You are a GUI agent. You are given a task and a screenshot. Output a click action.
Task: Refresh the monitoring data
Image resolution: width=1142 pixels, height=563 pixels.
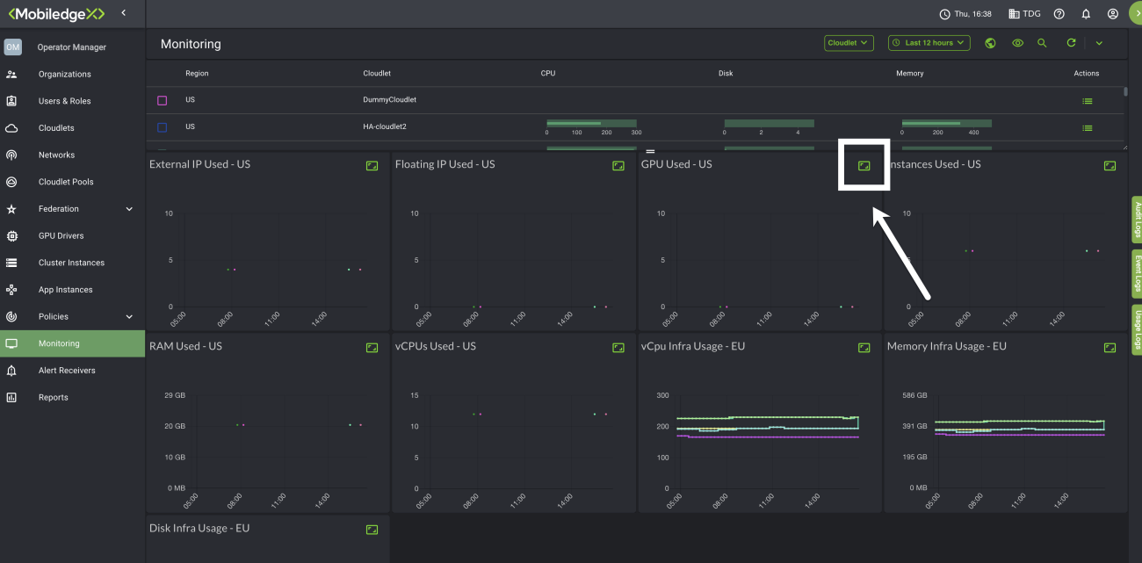point(1071,43)
